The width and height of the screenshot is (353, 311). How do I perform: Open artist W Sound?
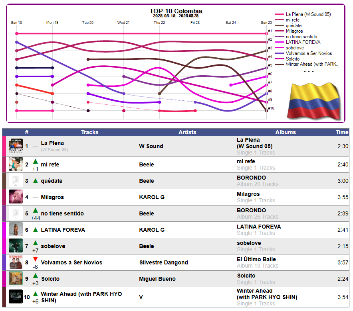151,146
